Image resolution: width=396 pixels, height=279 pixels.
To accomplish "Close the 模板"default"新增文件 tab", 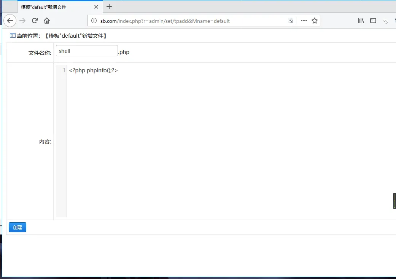I will tap(96, 7).
